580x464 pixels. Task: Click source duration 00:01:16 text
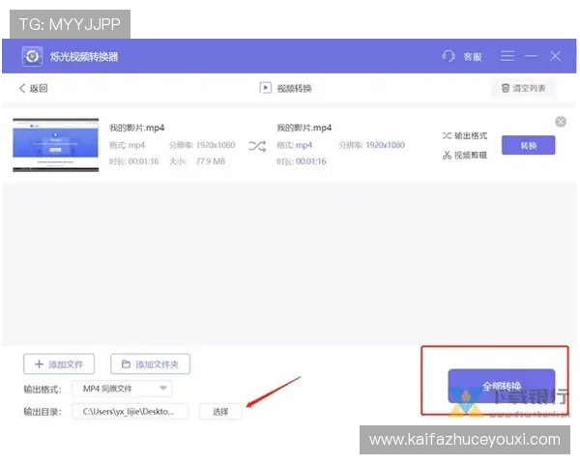[143, 161]
